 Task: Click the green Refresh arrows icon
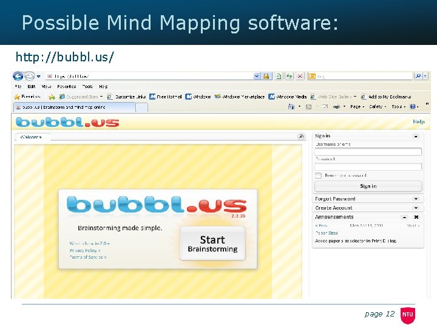290,76
